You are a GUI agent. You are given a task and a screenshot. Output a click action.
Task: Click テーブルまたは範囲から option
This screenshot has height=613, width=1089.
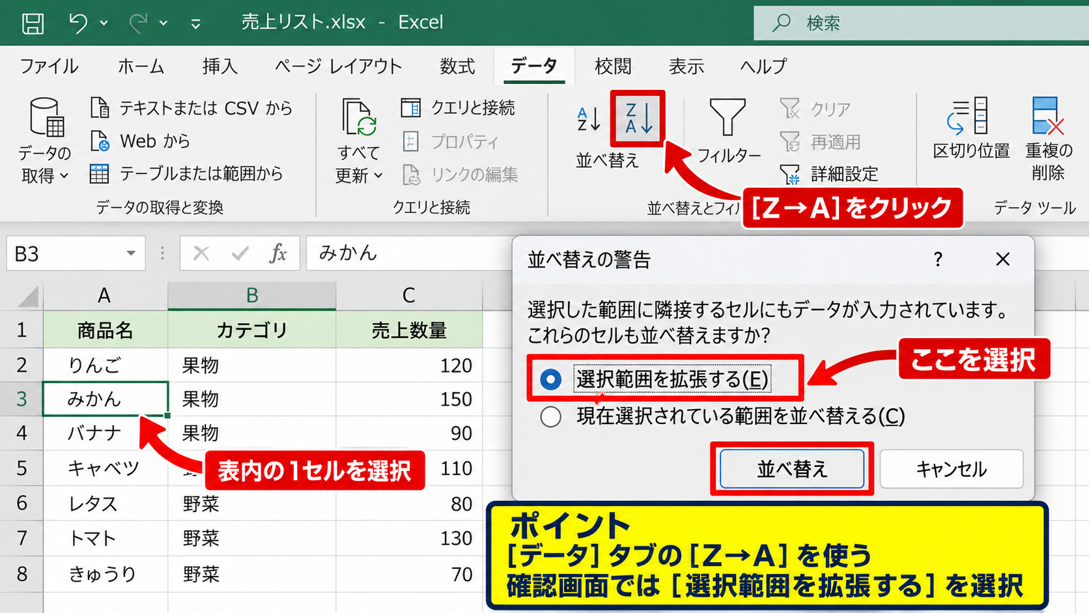(186, 173)
